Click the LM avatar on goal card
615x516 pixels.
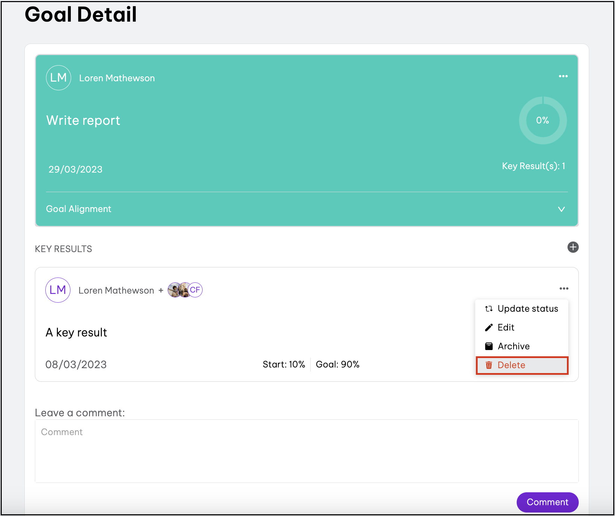59,78
